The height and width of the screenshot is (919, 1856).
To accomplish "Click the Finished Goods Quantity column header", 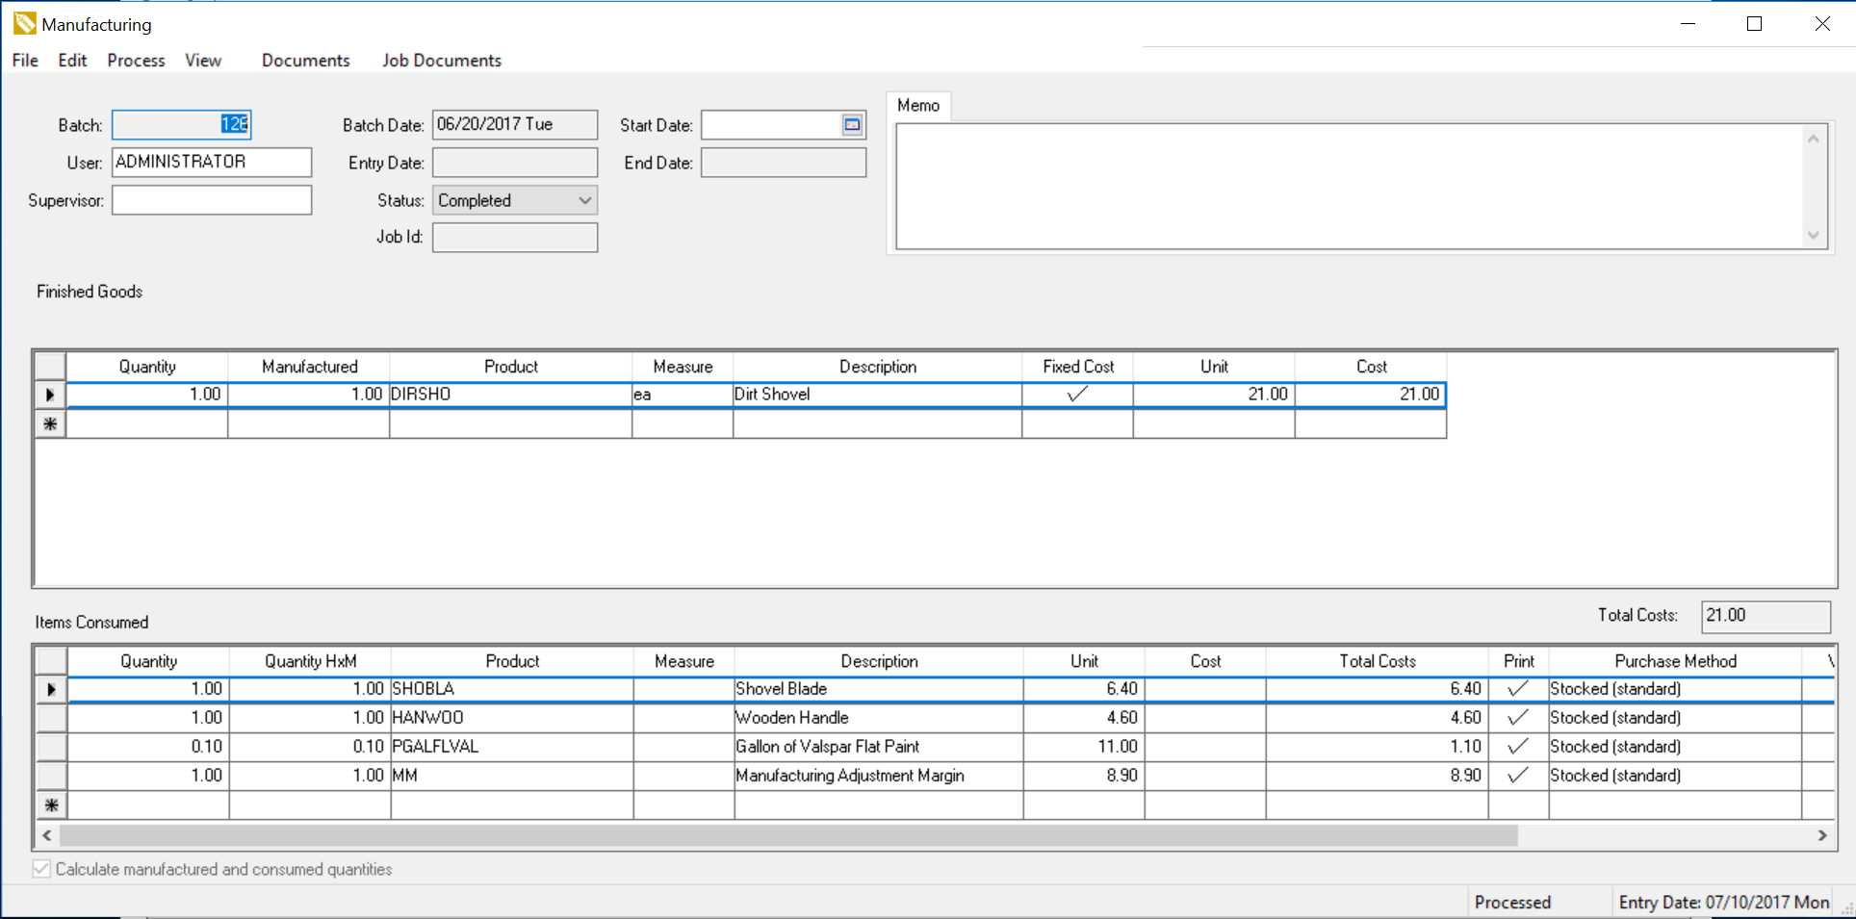I will pos(147,367).
